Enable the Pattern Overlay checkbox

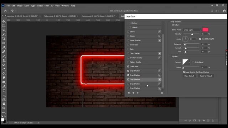128,62
